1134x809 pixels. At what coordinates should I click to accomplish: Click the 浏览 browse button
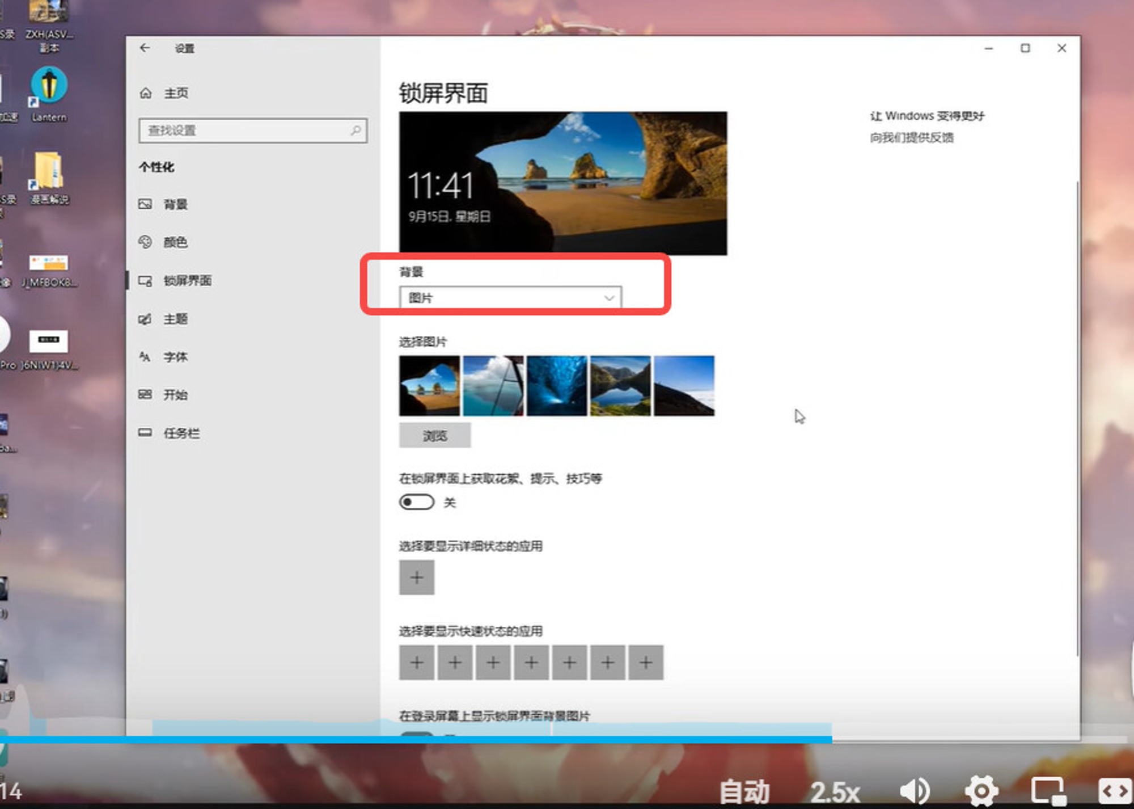435,435
